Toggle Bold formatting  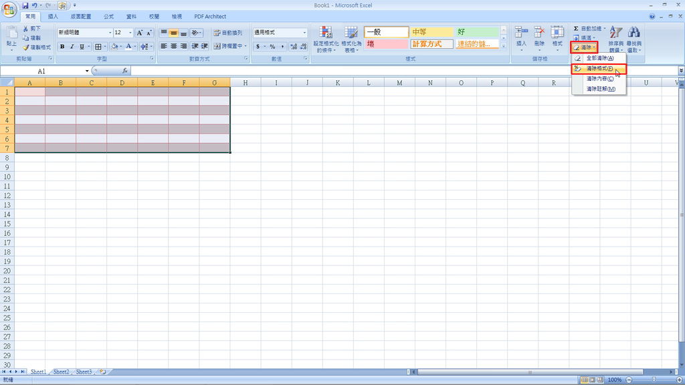pyautogui.click(x=62, y=47)
